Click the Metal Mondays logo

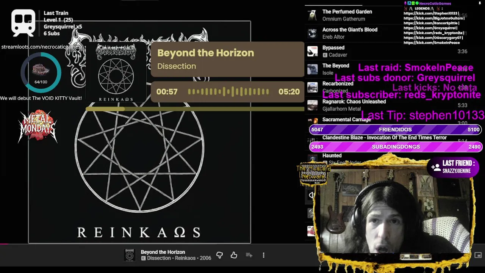tap(38, 126)
